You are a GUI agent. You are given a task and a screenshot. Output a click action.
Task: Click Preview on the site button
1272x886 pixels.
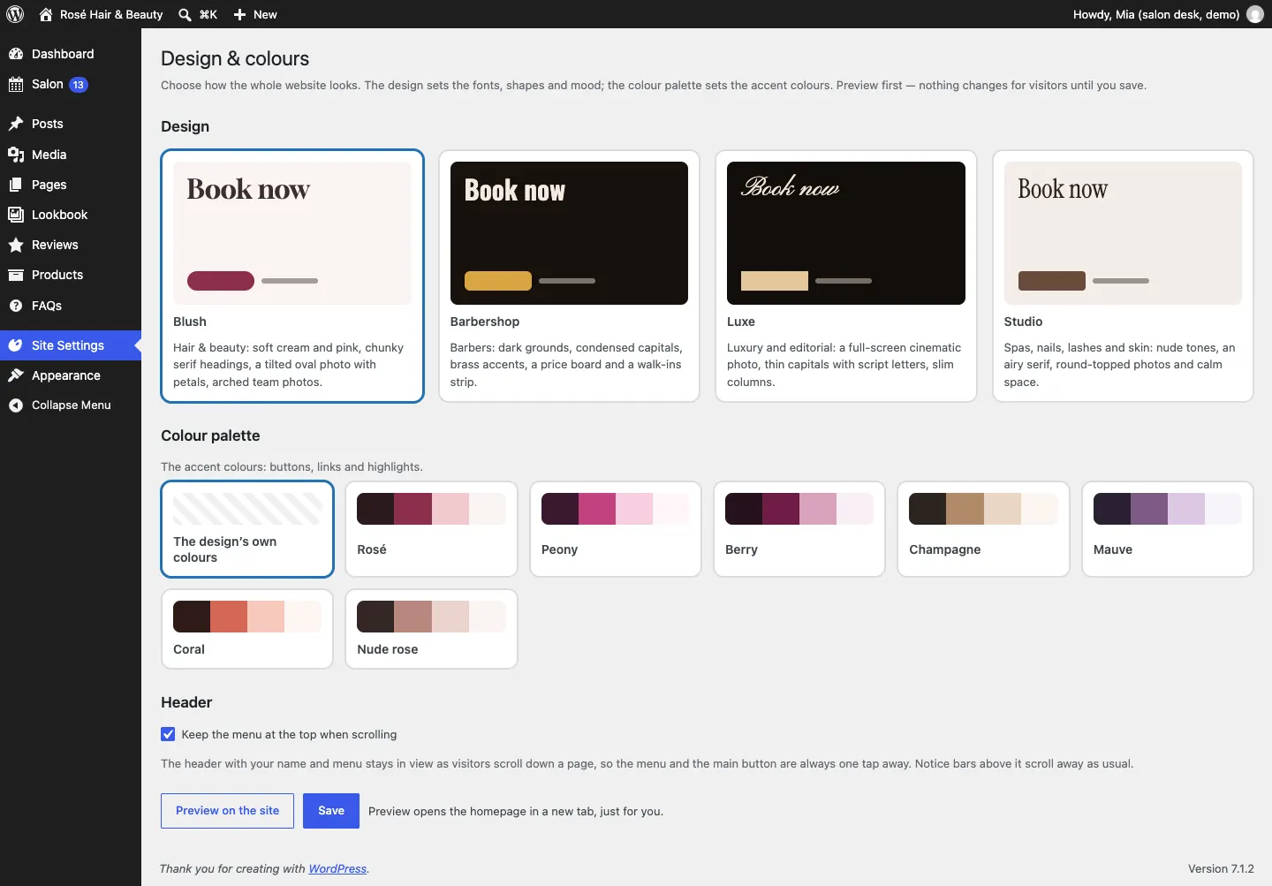point(227,811)
